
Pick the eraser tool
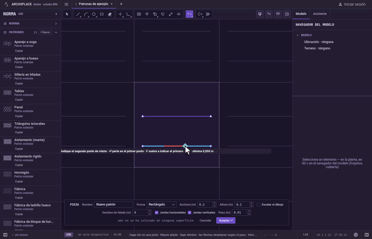pyautogui.click(x=110, y=14)
